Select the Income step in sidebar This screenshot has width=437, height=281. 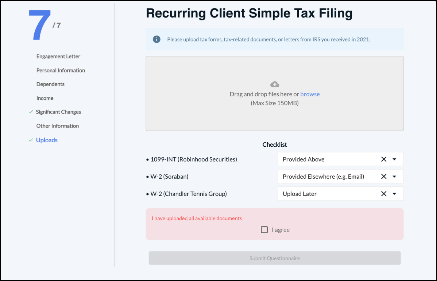click(x=45, y=98)
